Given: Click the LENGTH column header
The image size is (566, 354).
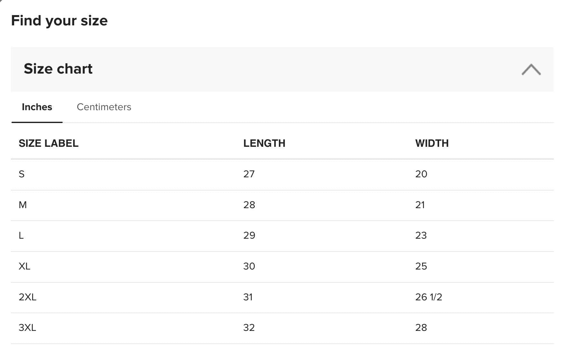Looking at the screenshot, I should [264, 143].
